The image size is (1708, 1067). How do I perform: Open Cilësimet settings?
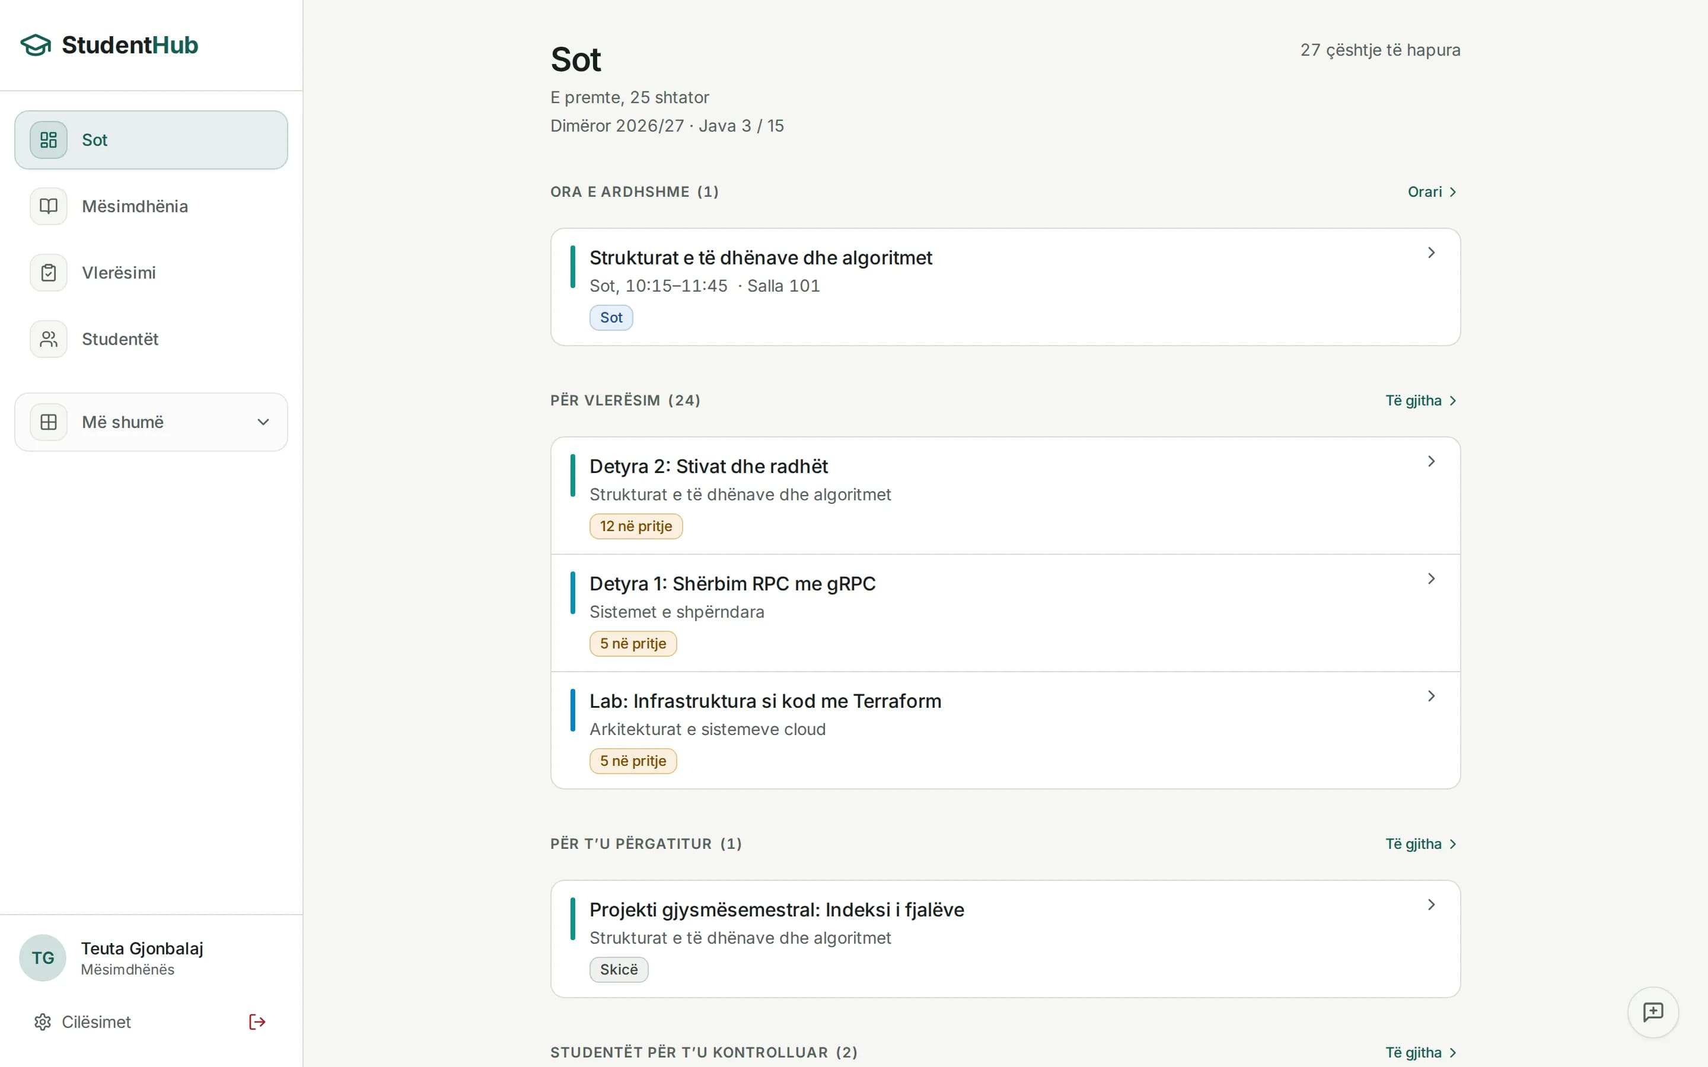click(82, 1022)
